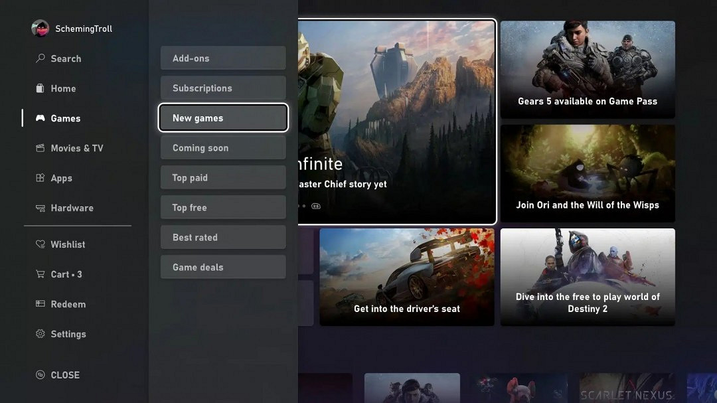Choose the New games option
This screenshot has width=717, height=403.
tap(223, 118)
